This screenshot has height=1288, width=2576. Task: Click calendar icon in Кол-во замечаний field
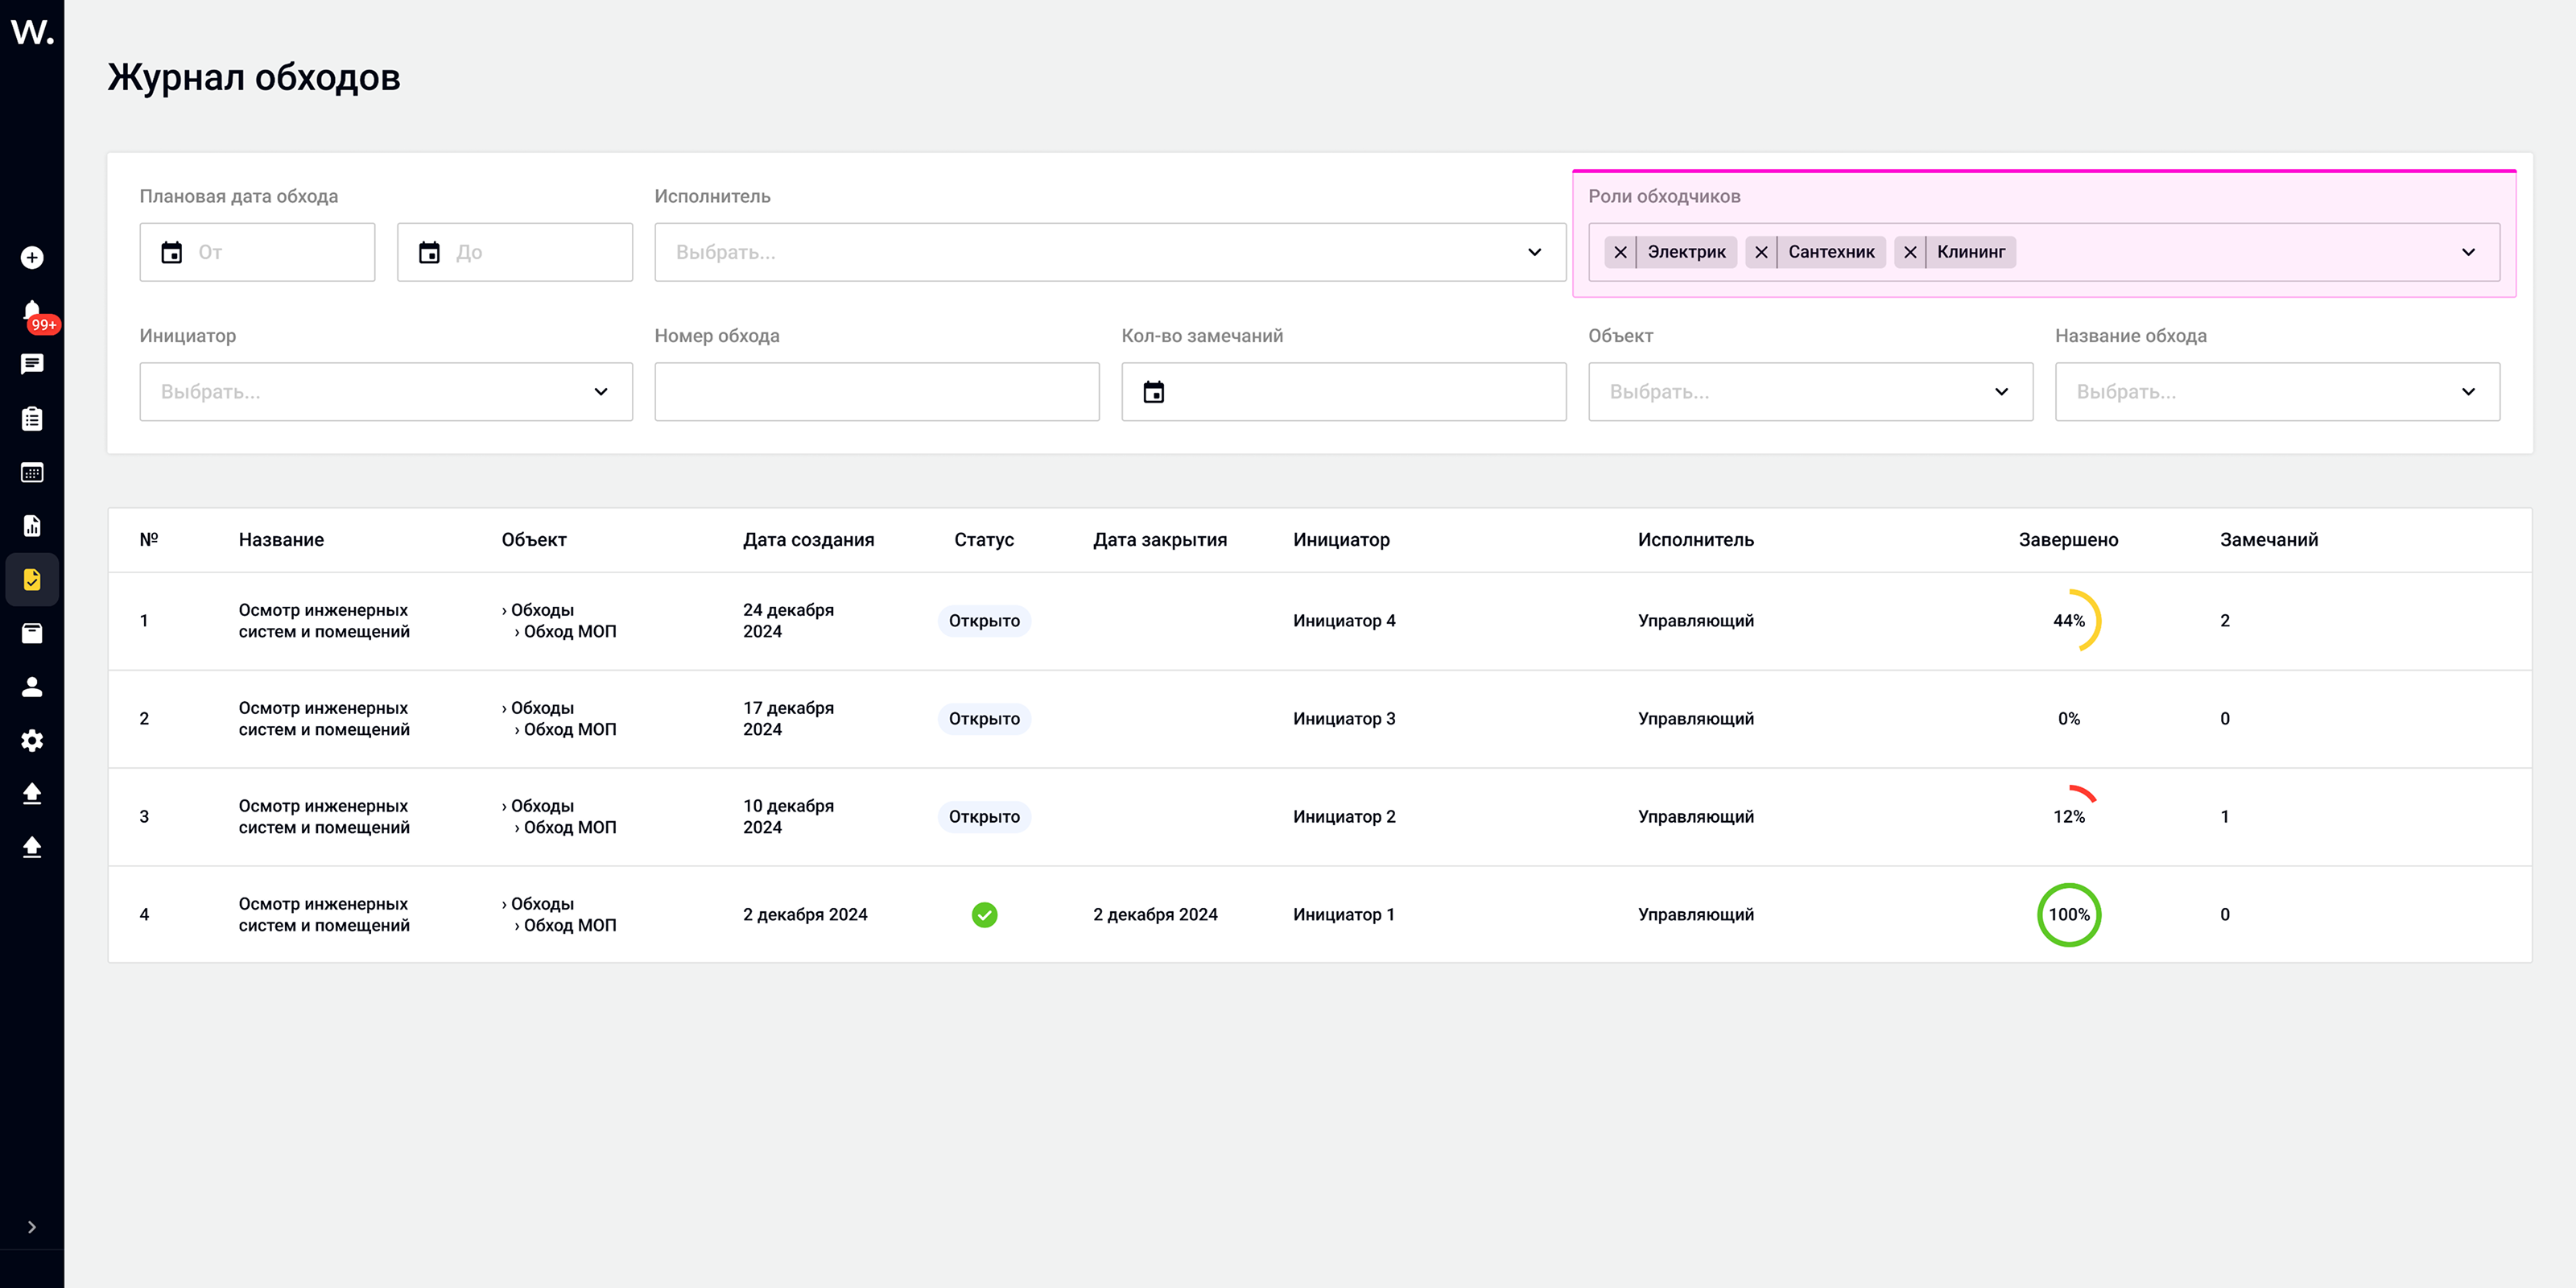[1154, 392]
